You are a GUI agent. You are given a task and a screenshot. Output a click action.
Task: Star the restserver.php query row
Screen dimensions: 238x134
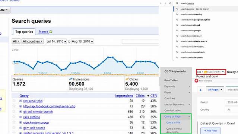point(14,101)
